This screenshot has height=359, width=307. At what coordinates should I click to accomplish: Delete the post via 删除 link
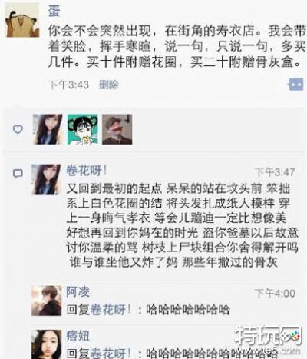click(x=109, y=85)
